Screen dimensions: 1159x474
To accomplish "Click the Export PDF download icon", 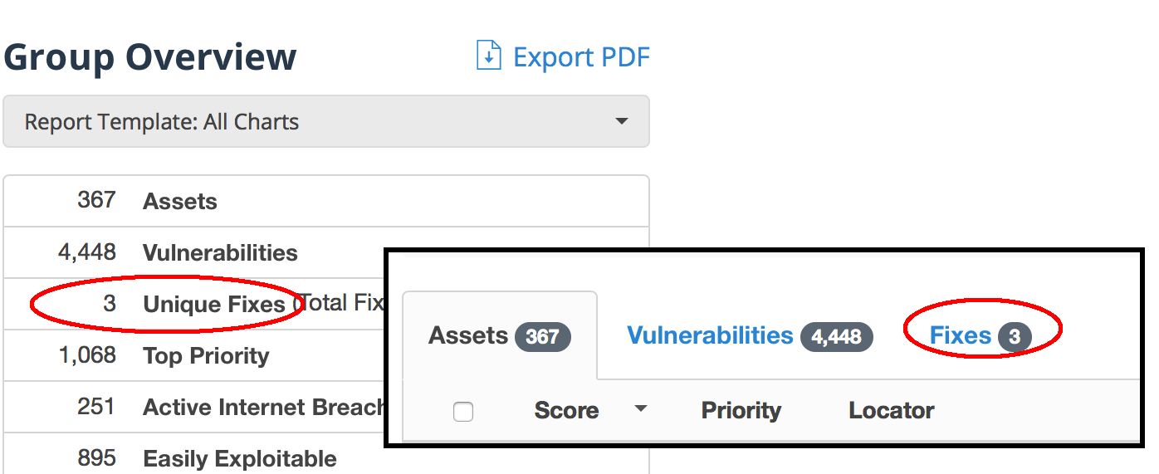I will tap(488, 56).
